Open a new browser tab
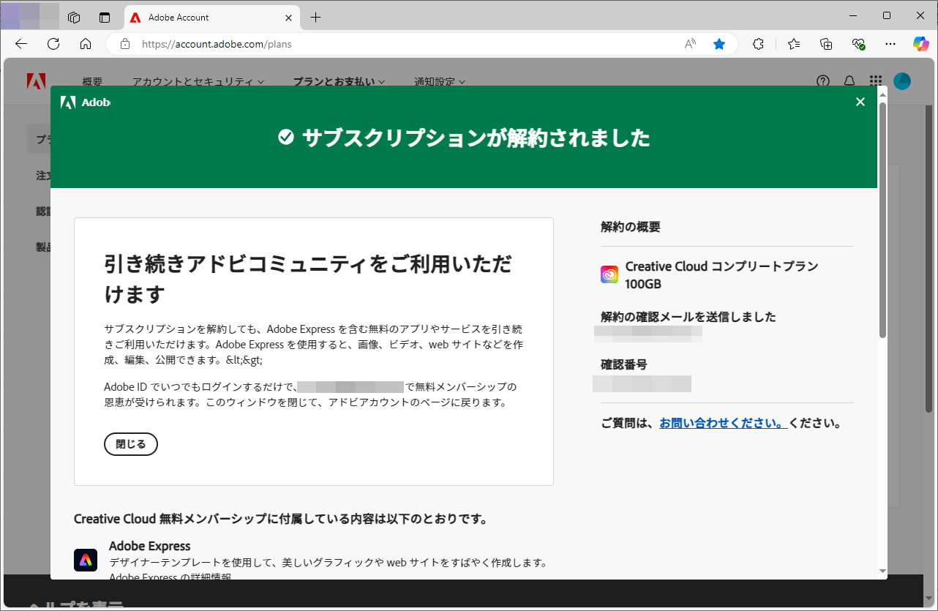This screenshot has width=938, height=611. tap(315, 18)
